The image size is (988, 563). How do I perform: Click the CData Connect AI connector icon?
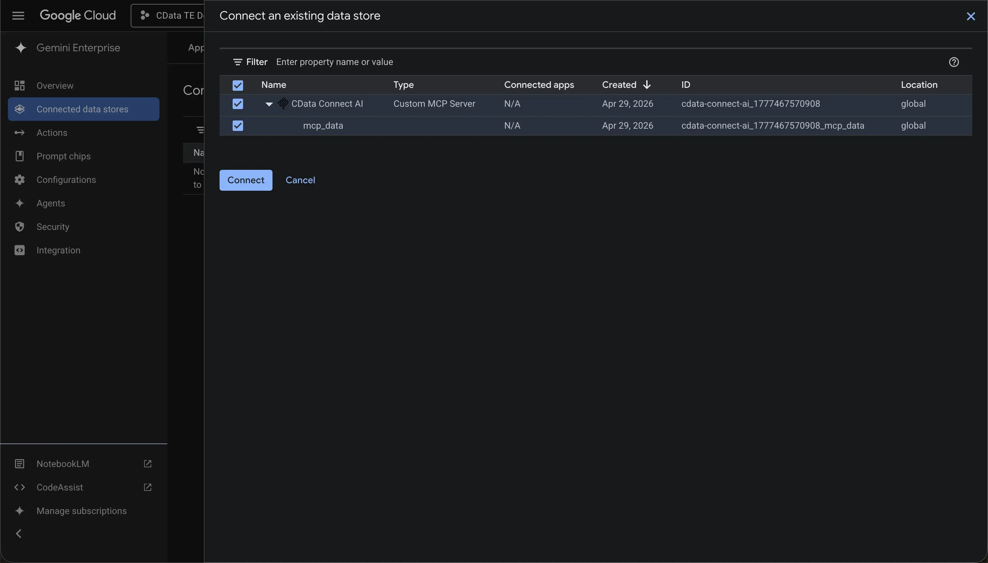pos(283,104)
